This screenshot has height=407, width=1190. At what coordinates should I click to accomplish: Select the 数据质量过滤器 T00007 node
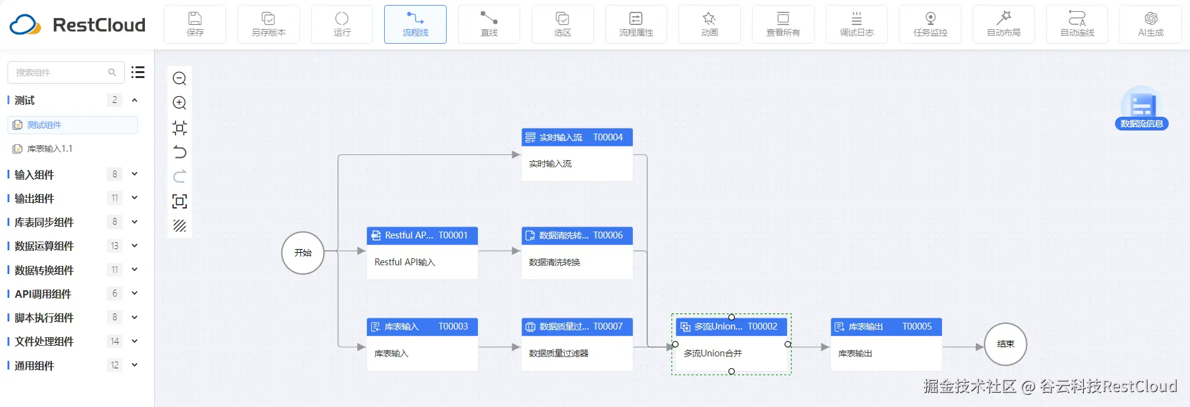(577, 344)
